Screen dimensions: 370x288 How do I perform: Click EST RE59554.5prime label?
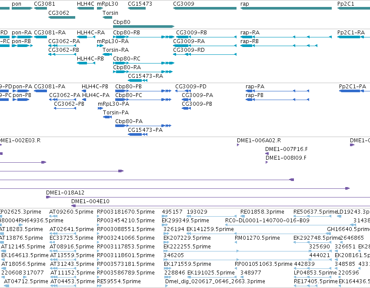tap(119, 281)
